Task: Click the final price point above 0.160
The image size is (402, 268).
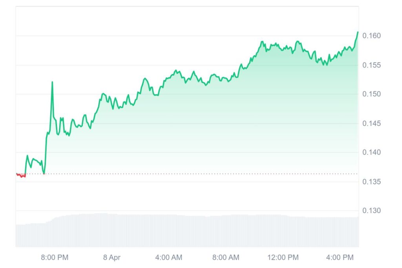Action: click(x=358, y=32)
